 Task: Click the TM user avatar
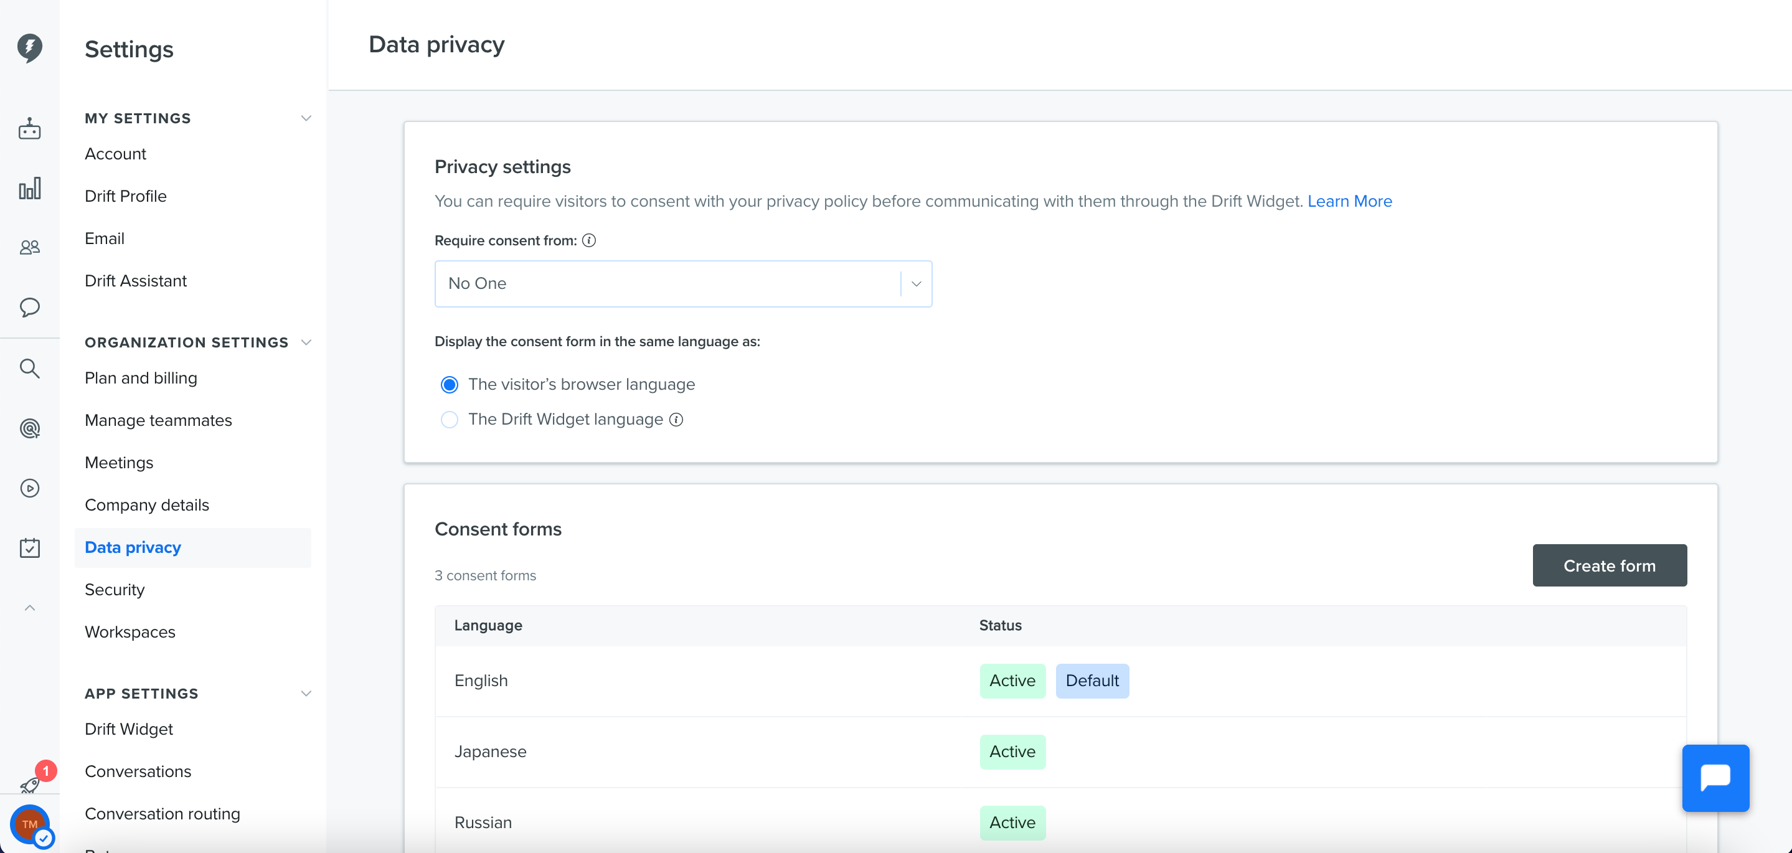click(x=30, y=824)
